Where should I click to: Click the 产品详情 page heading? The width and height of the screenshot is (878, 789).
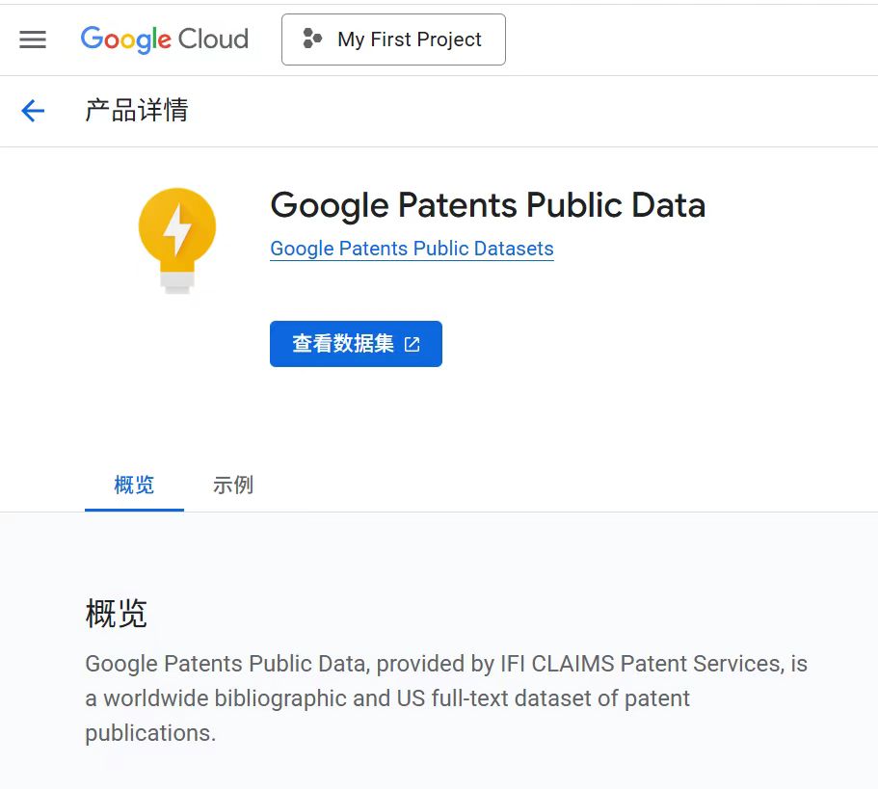[x=137, y=111]
